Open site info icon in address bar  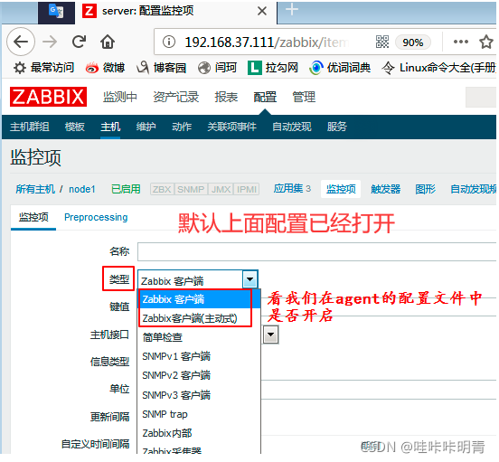[x=169, y=42]
